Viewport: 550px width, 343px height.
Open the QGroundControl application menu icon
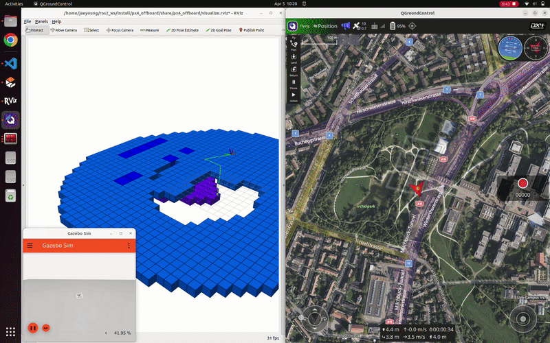coord(293,26)
